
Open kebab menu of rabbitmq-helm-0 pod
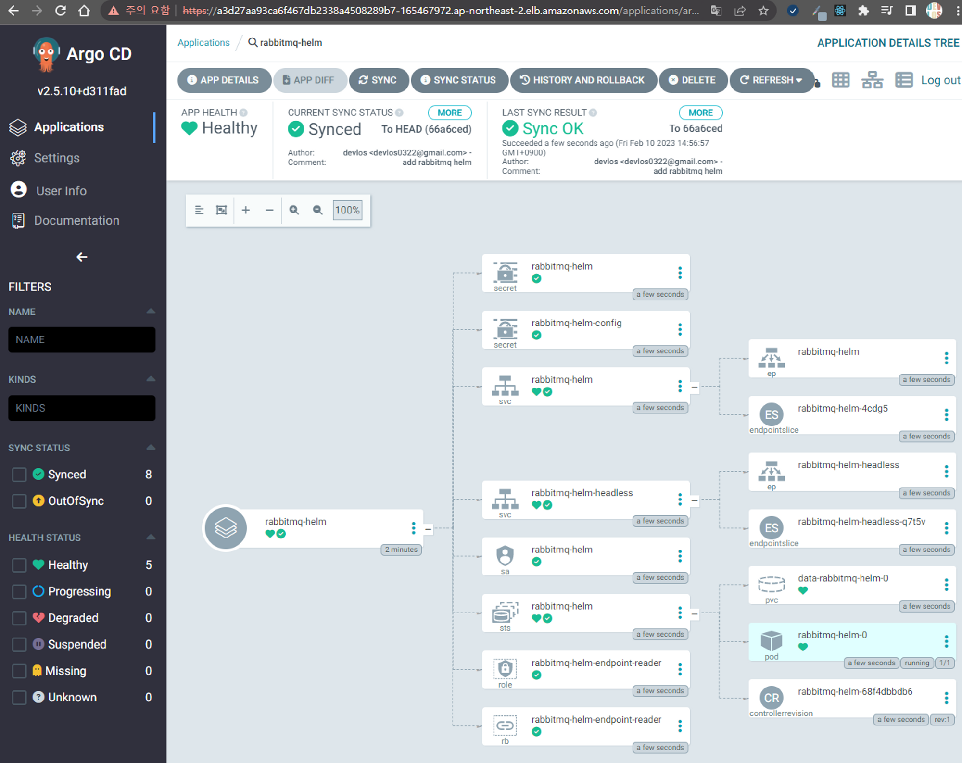pos(946,641)
